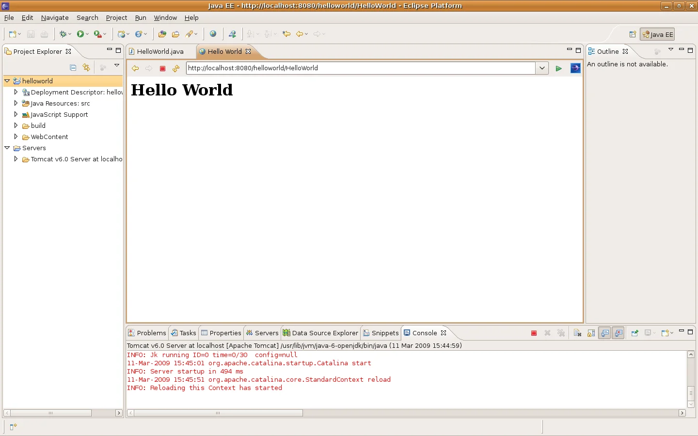Viewport: 698px width, 436px height.
Task: Stop loading the Hello World page
Action: [162, 68]
